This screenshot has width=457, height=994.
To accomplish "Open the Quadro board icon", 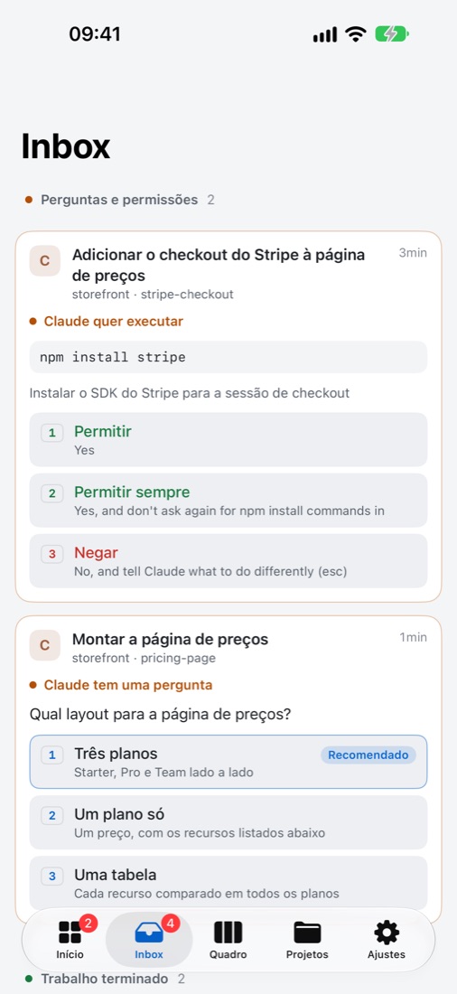I will 228,932.
